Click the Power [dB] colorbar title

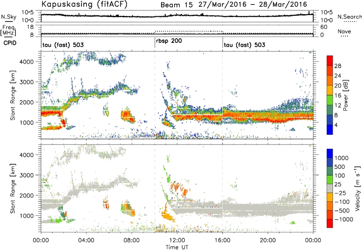tap(346, 95)
